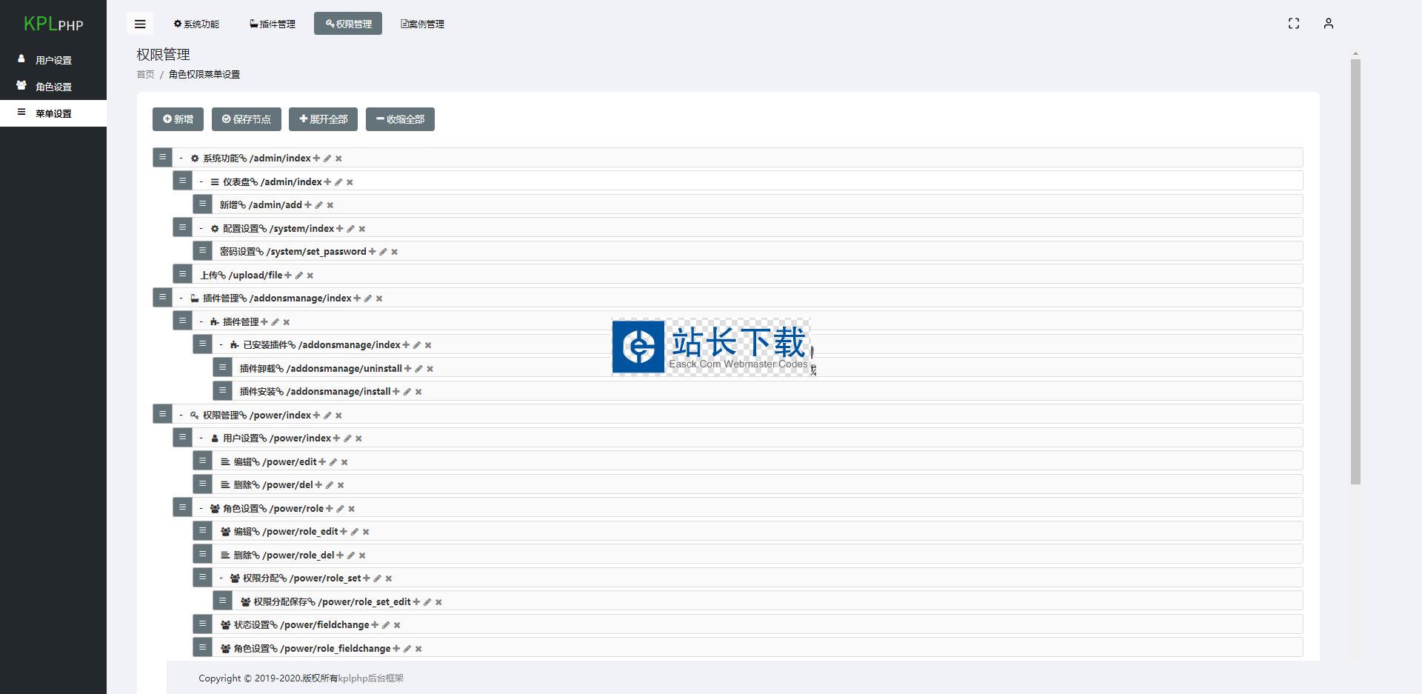Collapse the 角色设置 /power/role branch
Screen dimensions: 1422x694
click(201, 508)
